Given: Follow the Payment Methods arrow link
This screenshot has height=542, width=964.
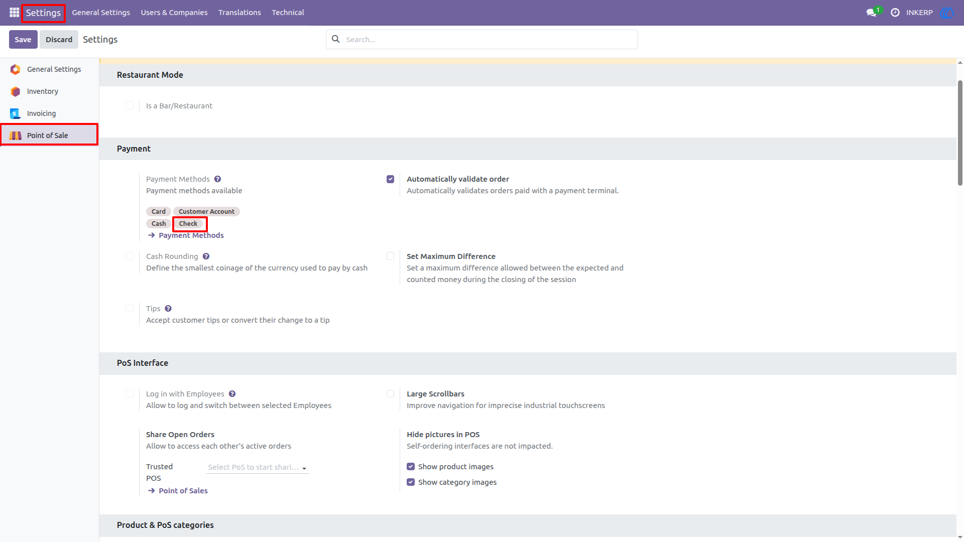Looking at the screenshot, I should 186,235.
